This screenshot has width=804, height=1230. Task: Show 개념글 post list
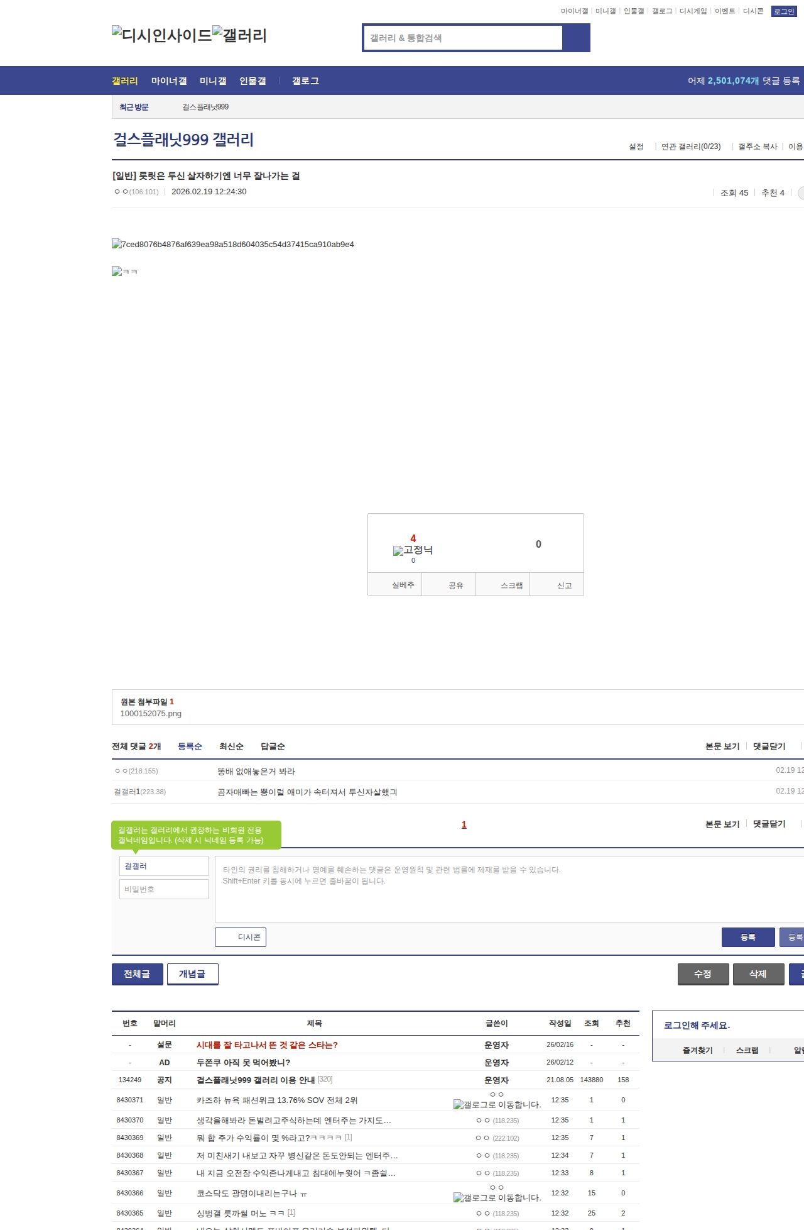point(193,974)
